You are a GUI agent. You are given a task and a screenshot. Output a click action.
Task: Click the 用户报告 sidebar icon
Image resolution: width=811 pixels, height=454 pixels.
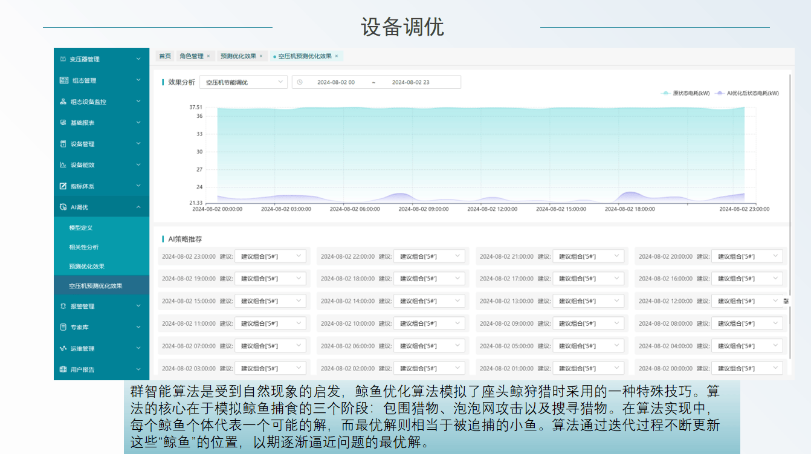(63, 369)
